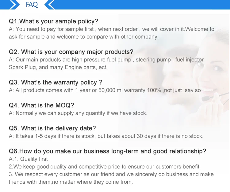Image resolution: width=230 pixels, height=192 pixels.
Task: Click the left-pointing chevron after FAQ
Action: (x=50, y=5)
